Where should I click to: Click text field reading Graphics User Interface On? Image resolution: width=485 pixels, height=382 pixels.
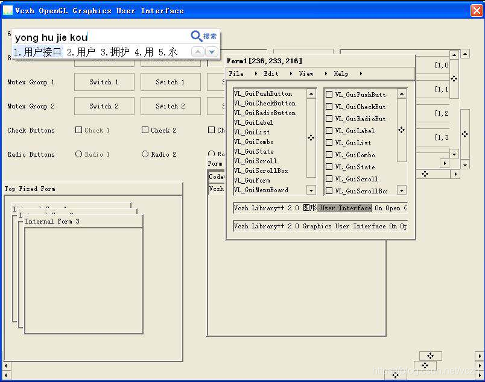(320, 226)
